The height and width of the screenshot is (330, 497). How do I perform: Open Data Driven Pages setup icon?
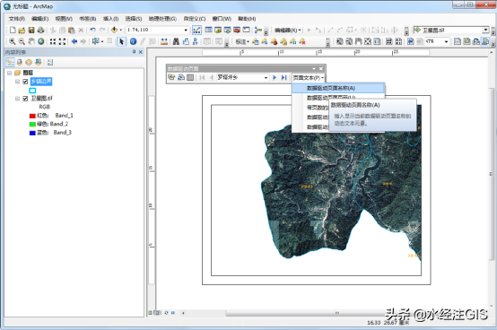(x=171, y=77)
